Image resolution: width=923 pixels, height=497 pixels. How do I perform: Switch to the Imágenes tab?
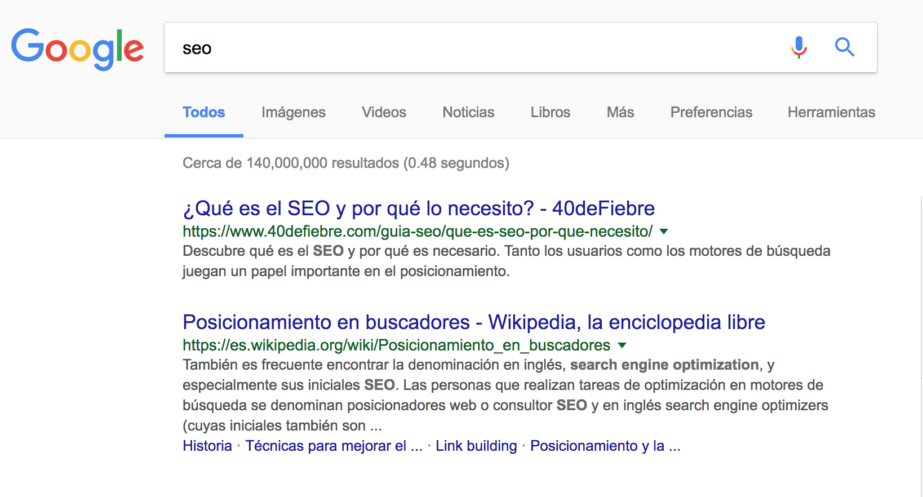(294, 112)
